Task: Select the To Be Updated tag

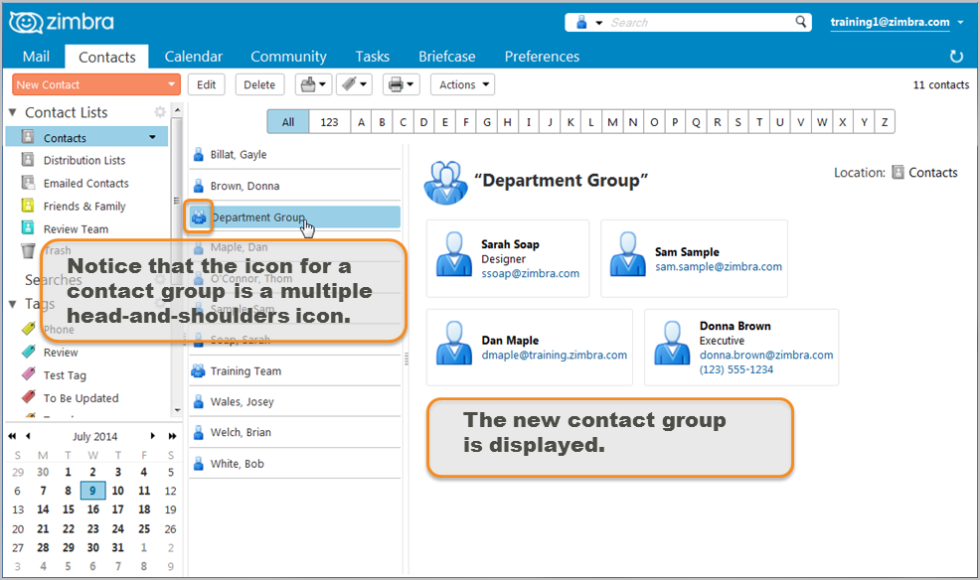Action: [x=81, y=398]
